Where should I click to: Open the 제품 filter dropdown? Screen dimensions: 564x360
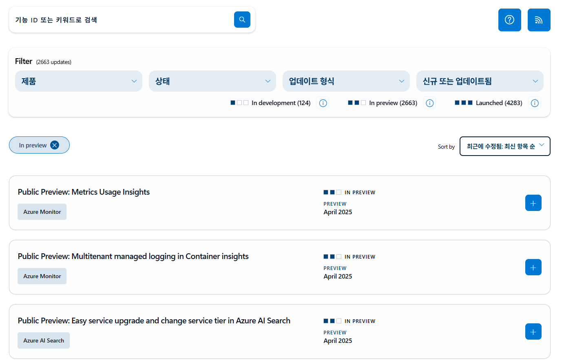click(x=79, y=81)
